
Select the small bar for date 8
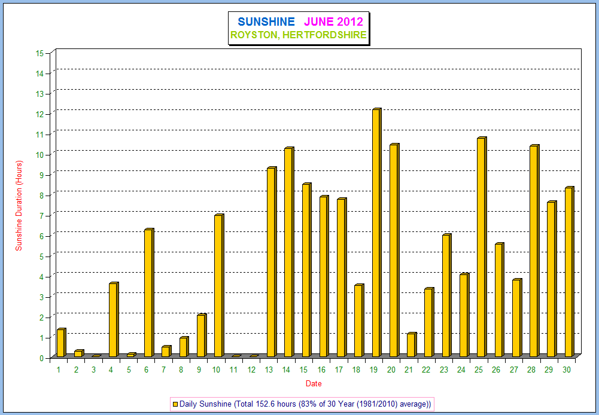coord(184,347)
